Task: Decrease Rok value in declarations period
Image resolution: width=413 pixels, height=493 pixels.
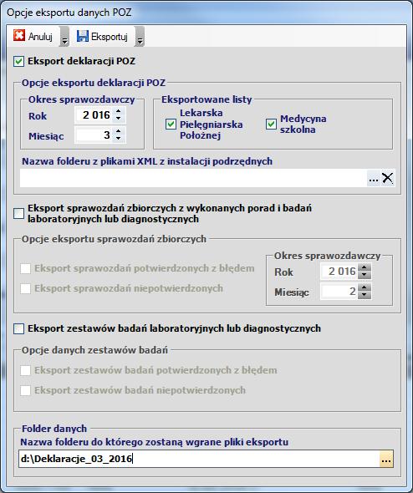Action: point(118,118)
